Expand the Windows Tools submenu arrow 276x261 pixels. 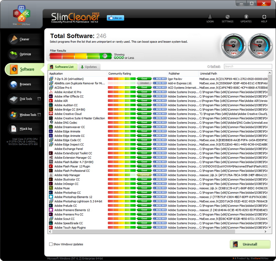pyautogui.click(x=39, y=115)
